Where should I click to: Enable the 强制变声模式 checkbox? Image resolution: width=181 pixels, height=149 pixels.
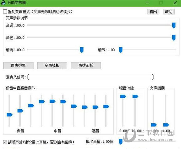coord(5,12)
